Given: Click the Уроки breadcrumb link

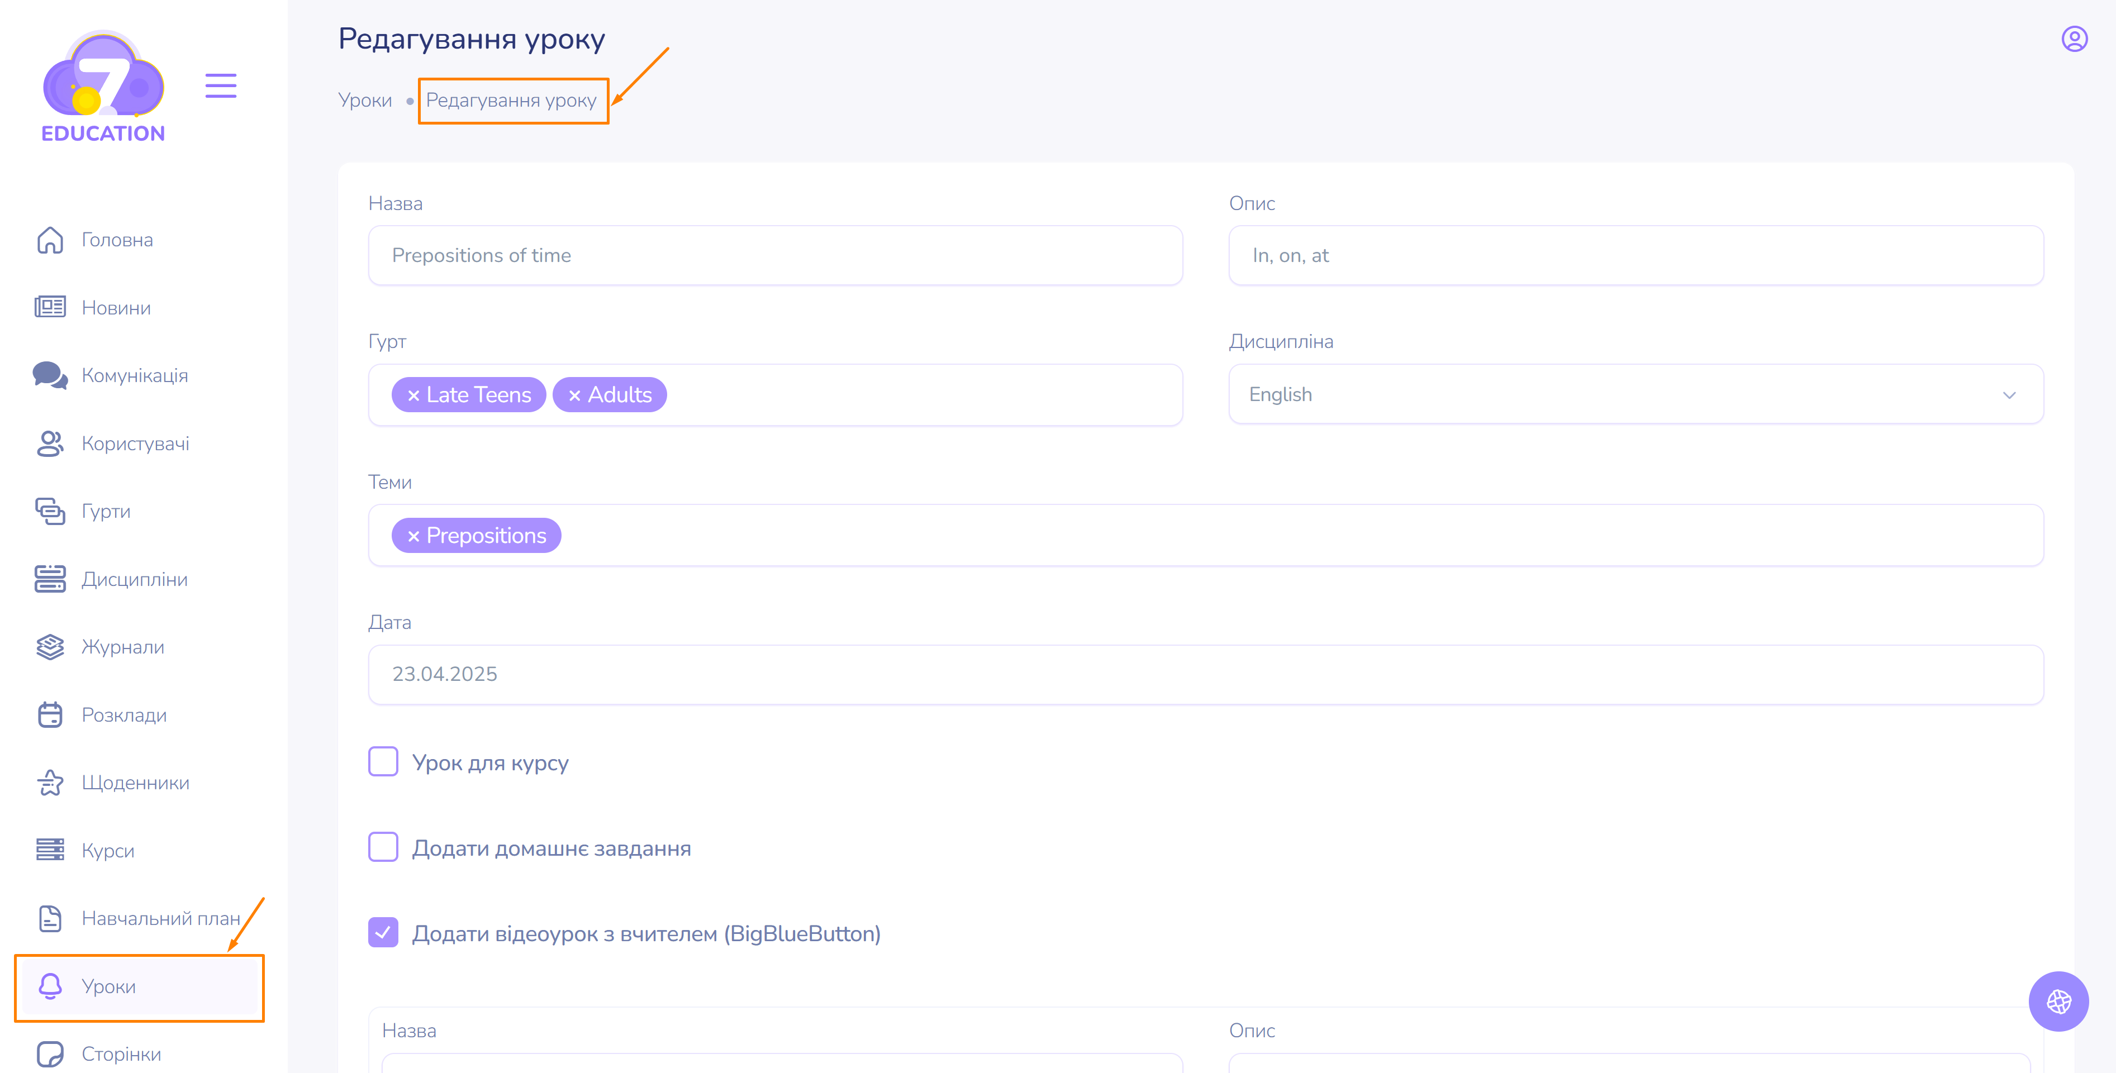Looking at the screenshot, I should [x=365, y=100].
